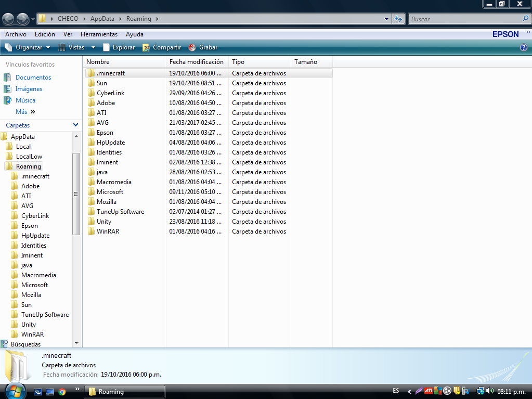This screenshot has width=532, height=399.
Task: Open the Vistas dropdown arrow
Action: (x=93, y=47)
